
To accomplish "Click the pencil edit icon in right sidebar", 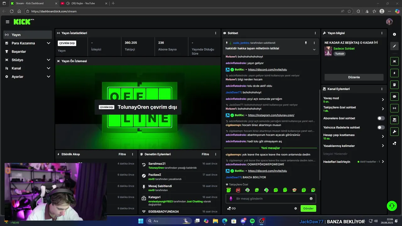I will pyautogui.click(x=394, y=46).
